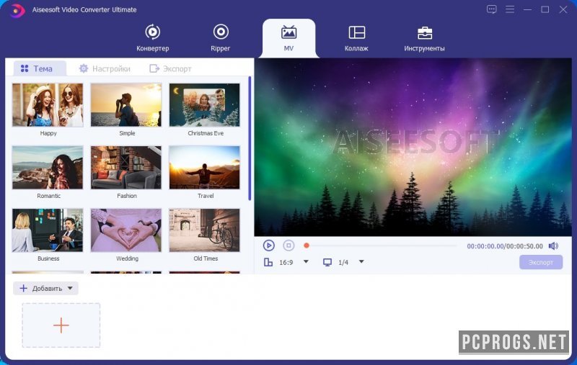The image size is (577, 365).
Task: Choose the Business theme thumbnail
Action: (x=48, y=230)
